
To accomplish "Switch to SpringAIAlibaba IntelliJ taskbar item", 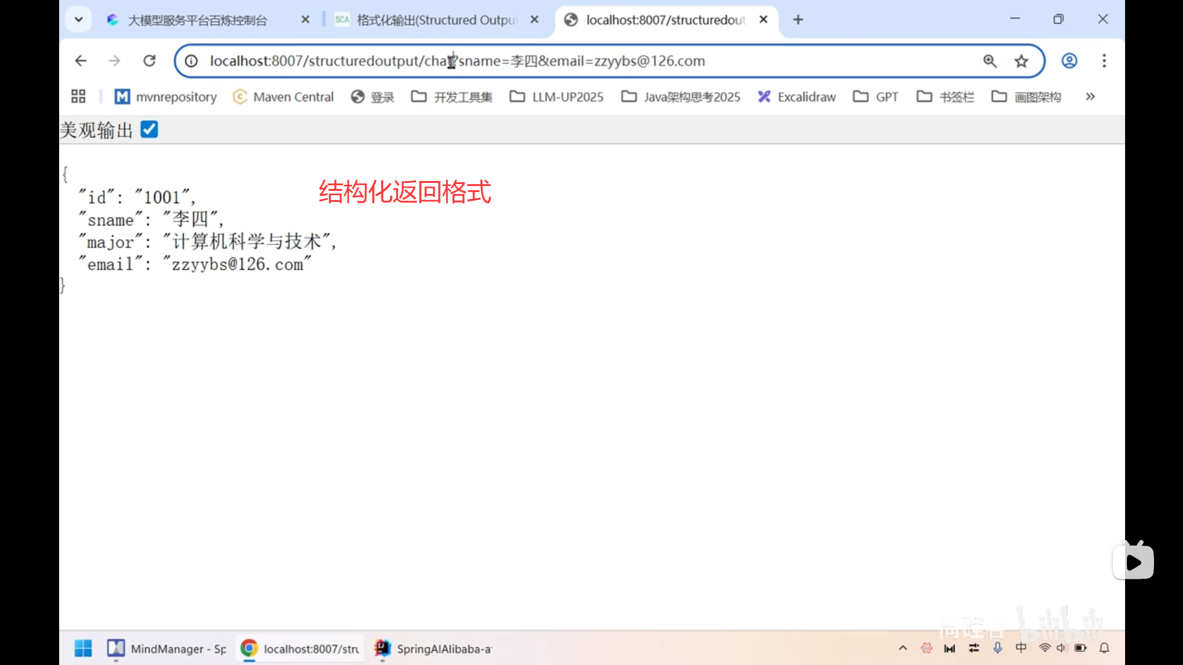I will pyautogui.click(x=433, y=648).
